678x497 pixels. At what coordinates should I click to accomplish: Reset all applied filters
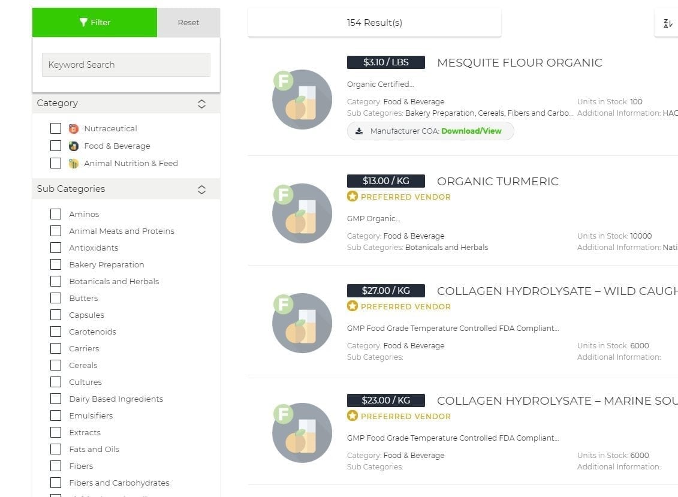pos(188,23)
